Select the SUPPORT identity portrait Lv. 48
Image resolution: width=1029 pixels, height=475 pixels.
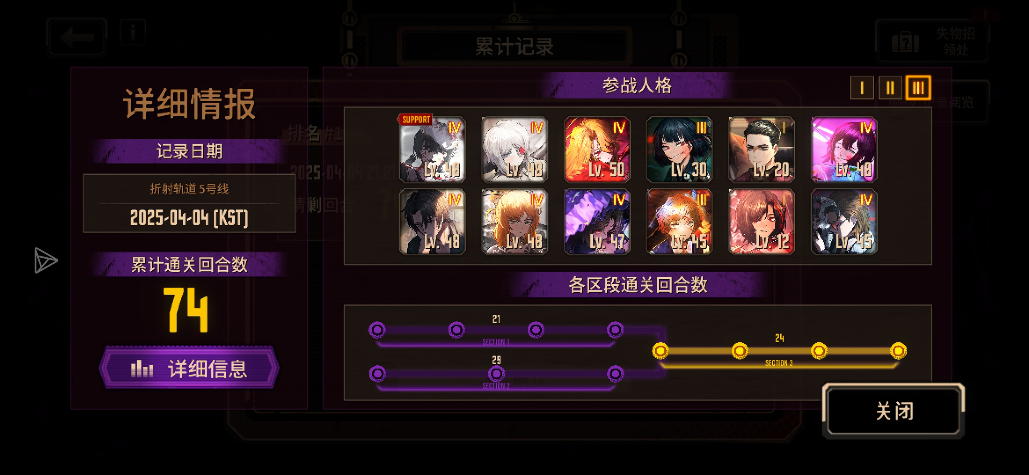pyautogui.click(x=432, y=150)
